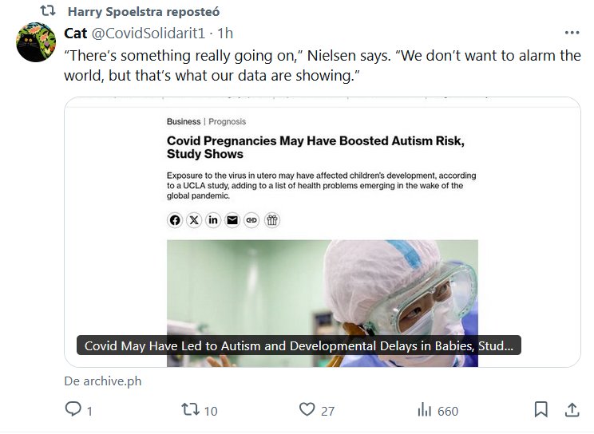594x434 pixels.
Task: Click the Facebook share icon in article
Action: tap(175, 220)
